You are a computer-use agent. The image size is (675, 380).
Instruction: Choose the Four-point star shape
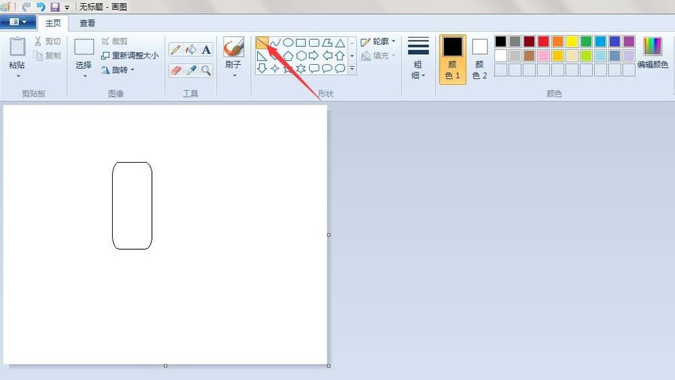pos(275,68)
